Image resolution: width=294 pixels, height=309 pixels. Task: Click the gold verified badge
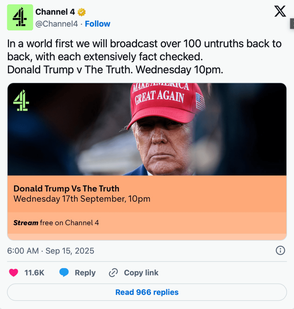[82, 12]
